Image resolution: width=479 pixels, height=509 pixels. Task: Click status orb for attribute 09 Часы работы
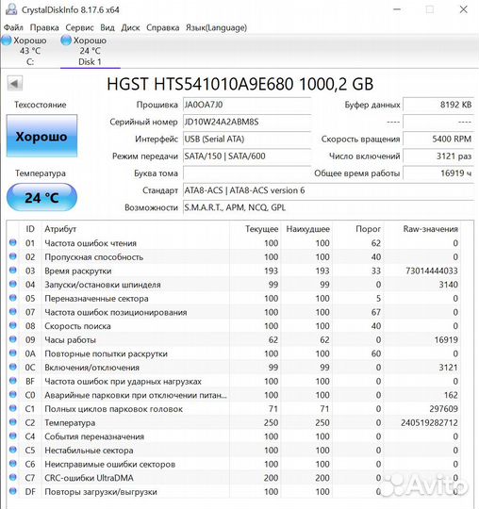coord(13,339)
